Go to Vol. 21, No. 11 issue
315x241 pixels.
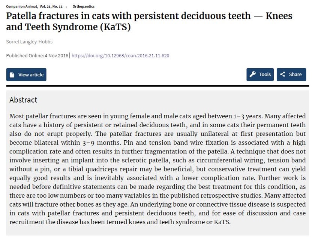pos(51,7)
